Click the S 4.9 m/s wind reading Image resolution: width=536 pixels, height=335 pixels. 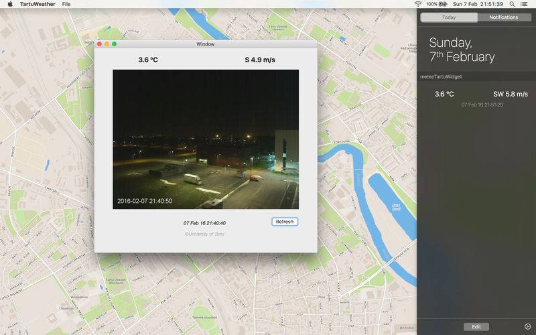(x=260, y=60)
